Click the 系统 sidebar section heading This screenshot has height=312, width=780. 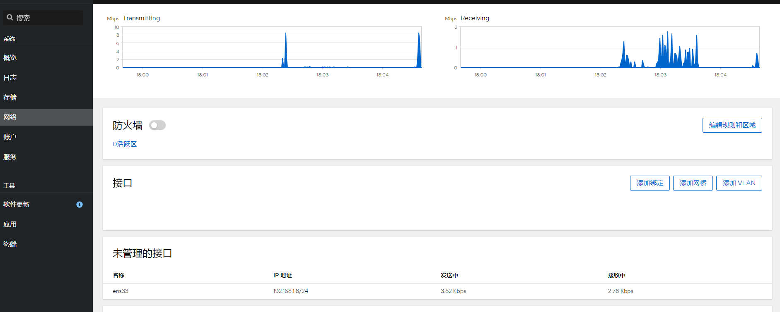(x=9, y=39)
